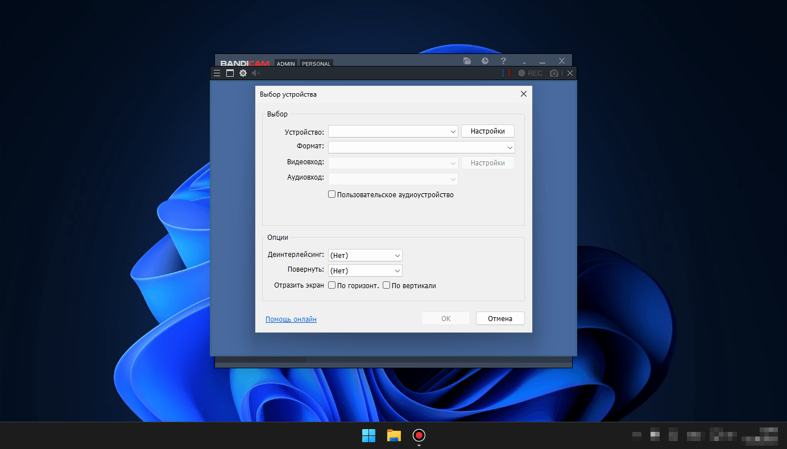Image resolution: width=787 pixels, height=449 pixels.
Task: Open the scheduler clock icon in Bandicam
Action: [485, 61]
